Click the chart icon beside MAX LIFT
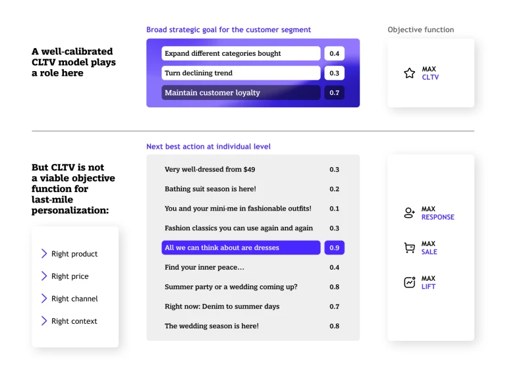506x379 pixels. tap(409, 282)
